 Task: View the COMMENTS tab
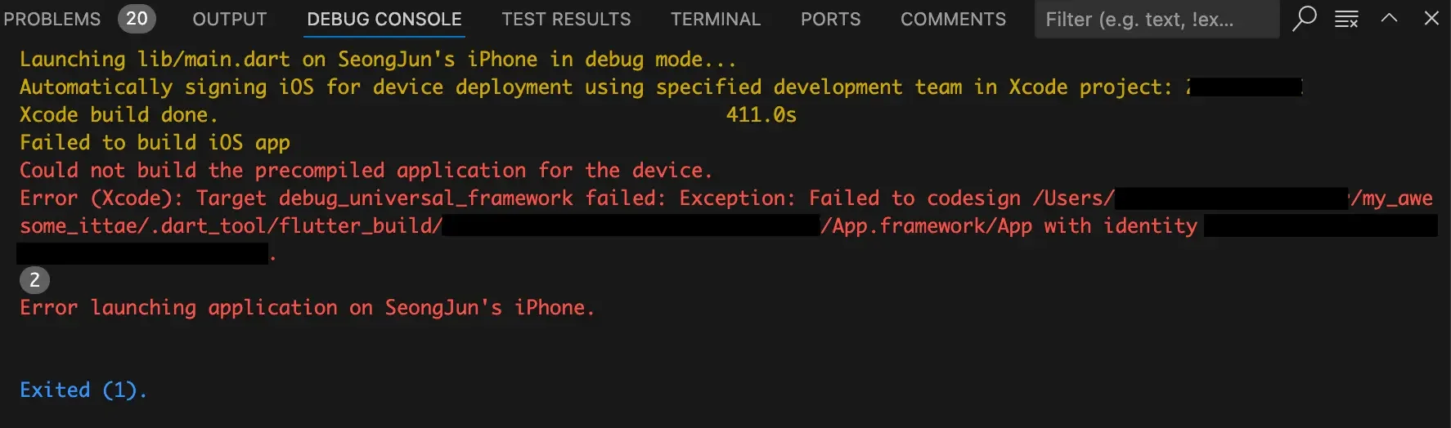coord(953,19)
